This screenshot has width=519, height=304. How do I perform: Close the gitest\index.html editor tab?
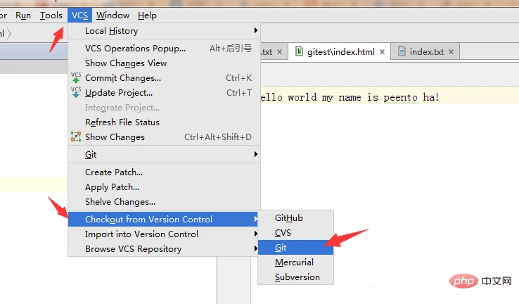pos(383,52)
